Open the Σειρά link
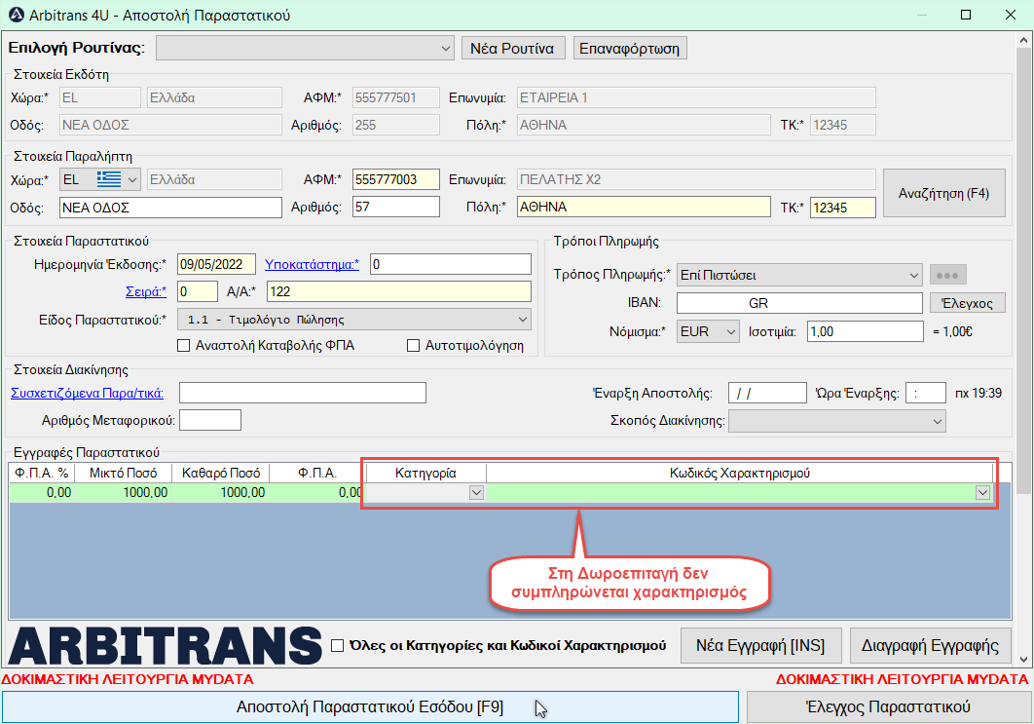Screen dimensions: 1034x724 point(146,291)
